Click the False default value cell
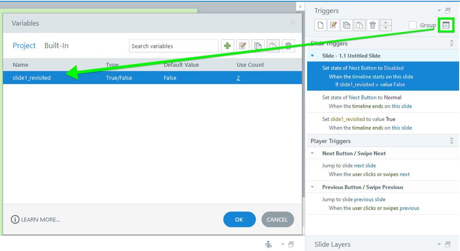 pos(170,78)
